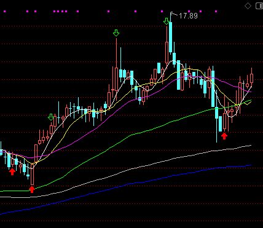Click the diamond outline icon at top right

point(248,6)
